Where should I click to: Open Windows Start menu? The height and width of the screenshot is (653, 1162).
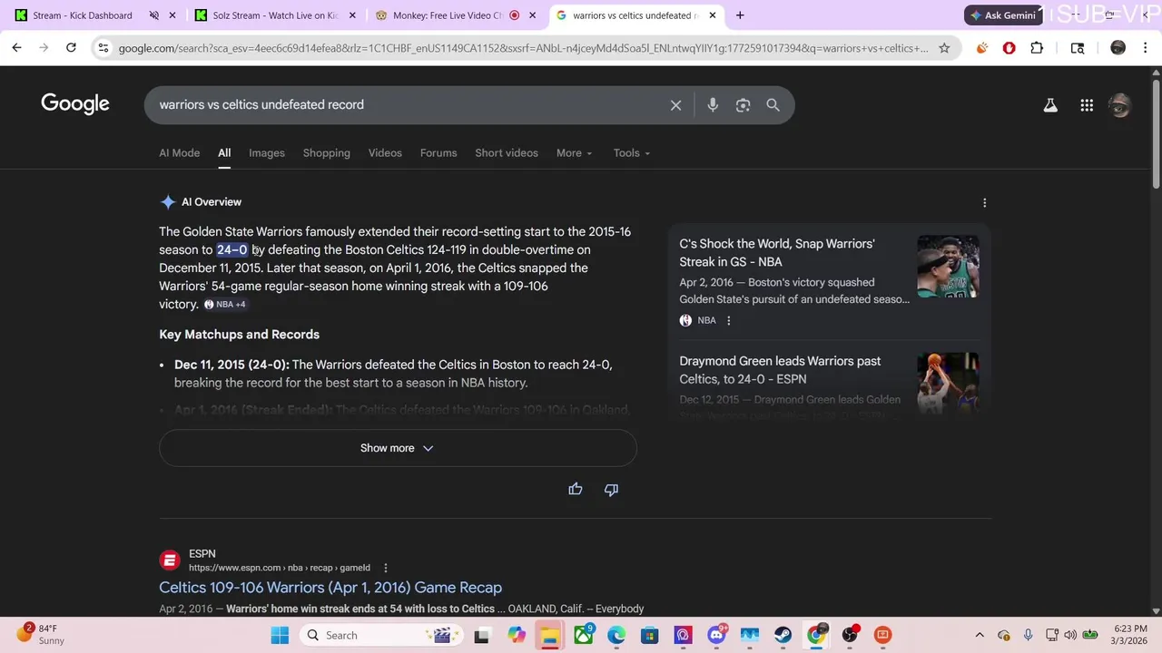point(280,635)
